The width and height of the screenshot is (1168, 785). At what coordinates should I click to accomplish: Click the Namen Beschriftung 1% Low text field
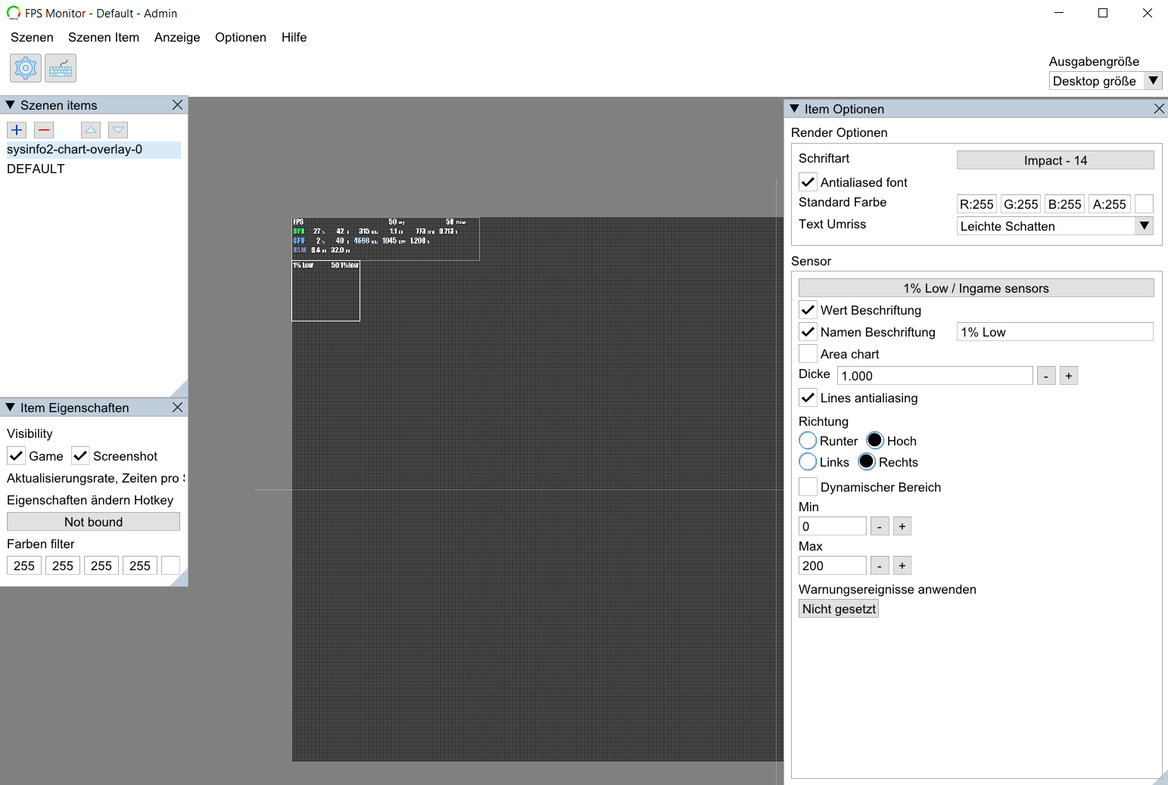(1055, 332)
